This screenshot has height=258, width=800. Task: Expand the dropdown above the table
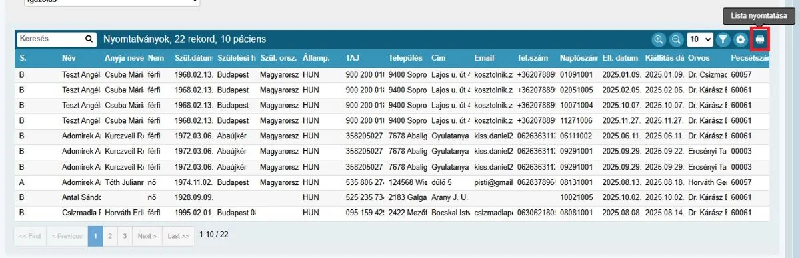(111, 2)
